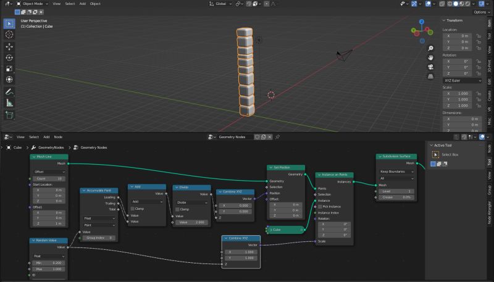Open the 3D-Print sidebar tab
The height and width of the screenshot is (282, 494).
click(x=489, y=66)
